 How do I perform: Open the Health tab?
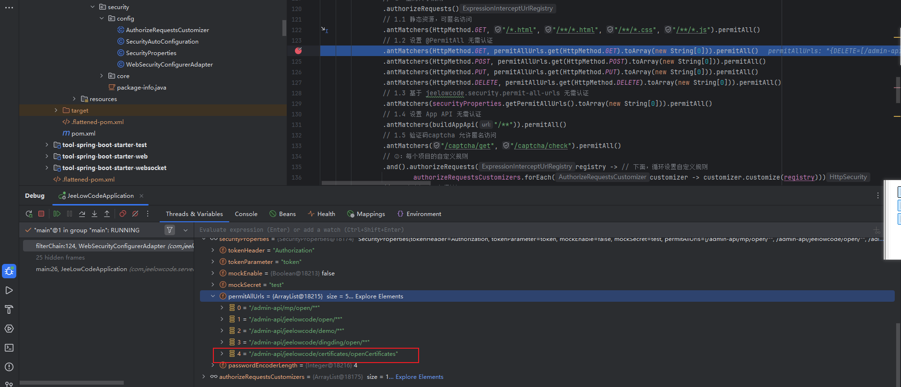pyautogui.click(x=321, y=214)
